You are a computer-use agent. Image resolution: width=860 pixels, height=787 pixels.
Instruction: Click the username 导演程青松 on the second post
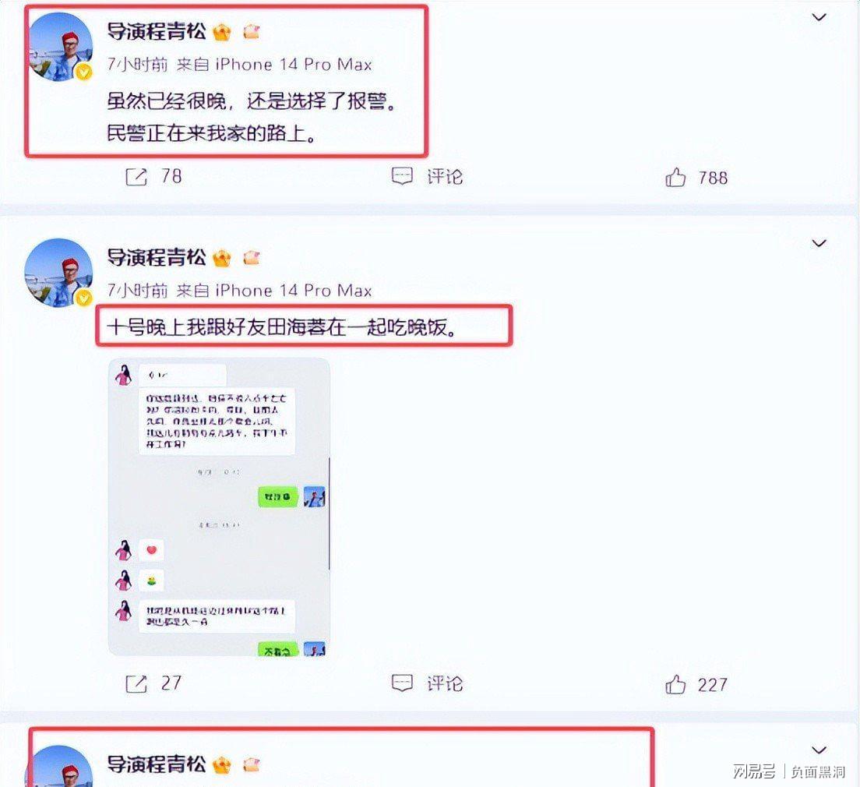tap(157, 257)
